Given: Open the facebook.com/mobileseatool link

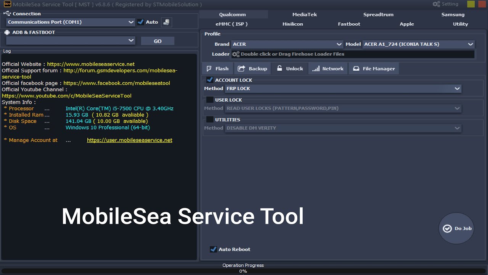Looking at the screenshot, I should 117,83.
